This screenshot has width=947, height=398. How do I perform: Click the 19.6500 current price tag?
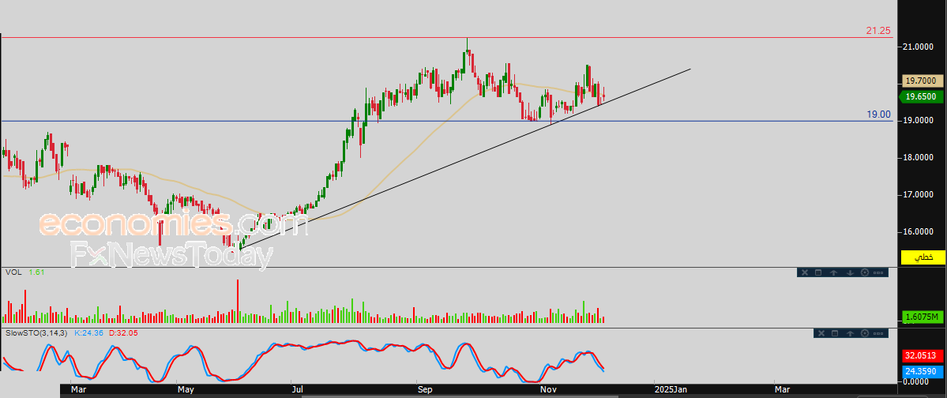pyautogui.click(x=922, y=96)
